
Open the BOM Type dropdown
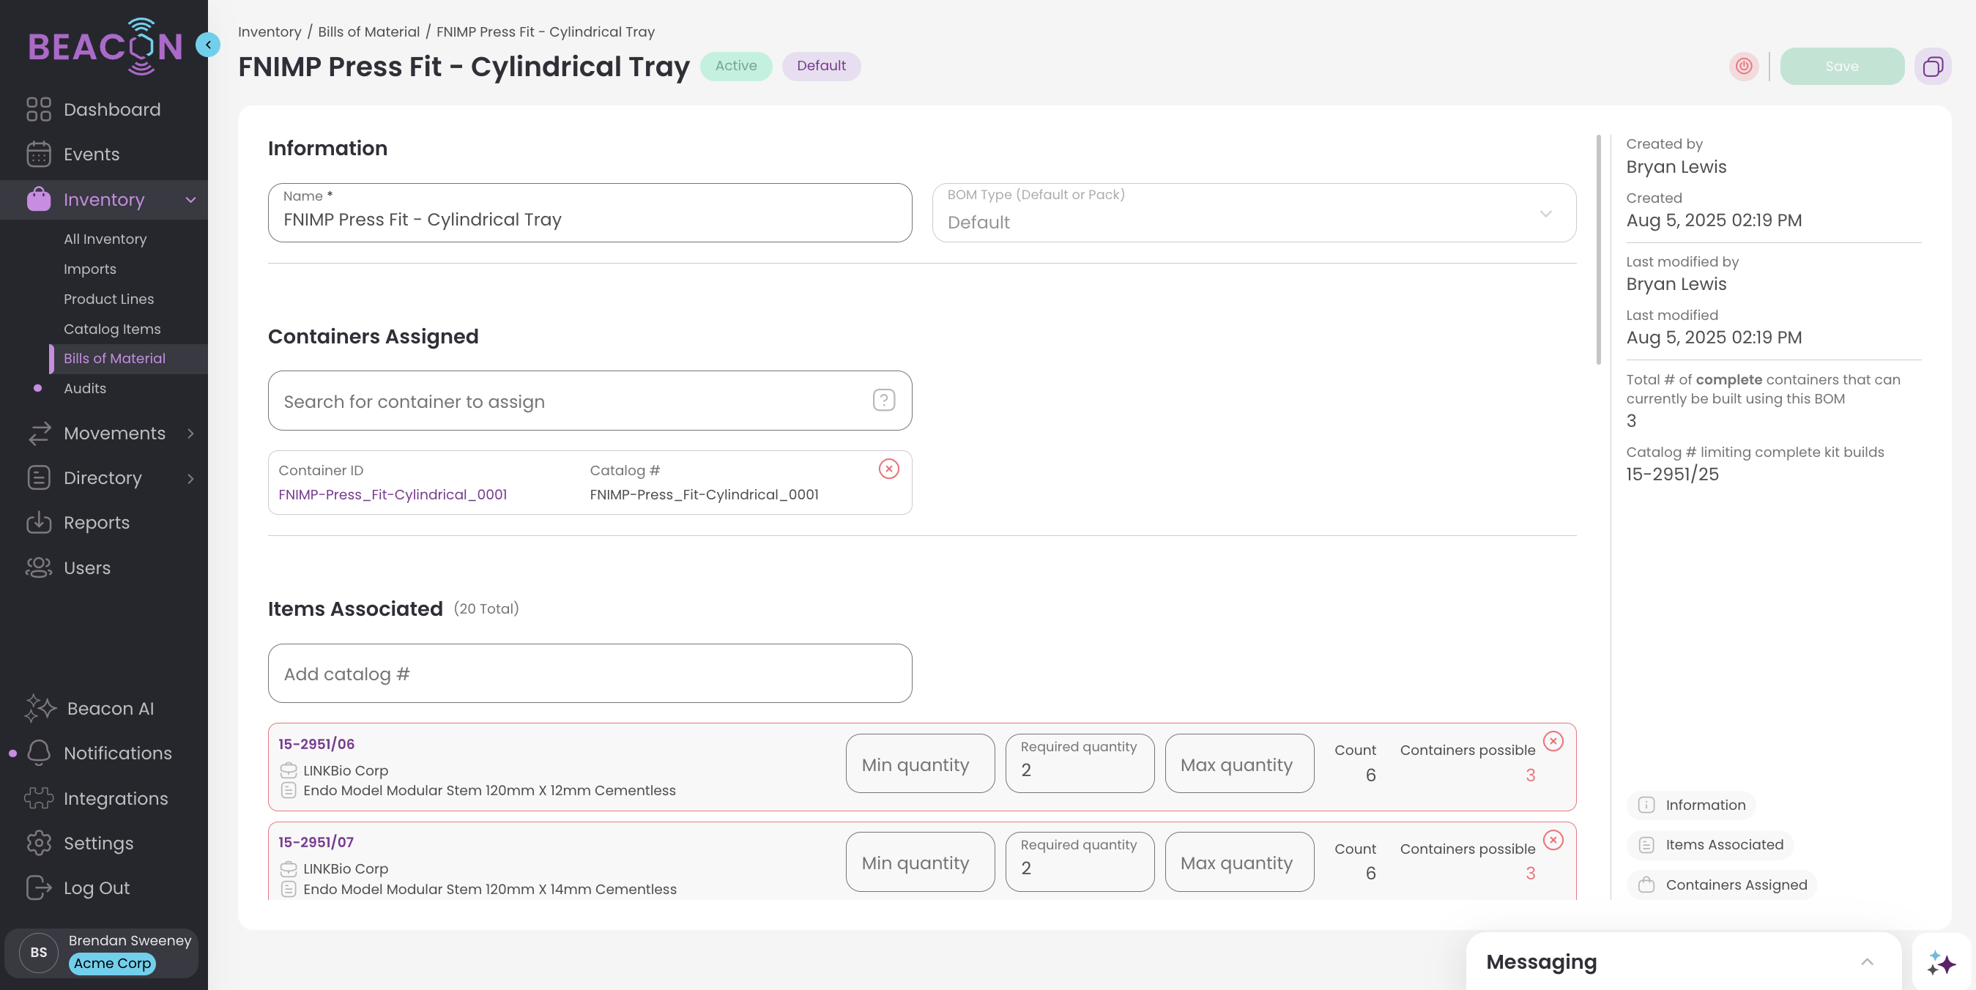click(x=1253, y=213)
